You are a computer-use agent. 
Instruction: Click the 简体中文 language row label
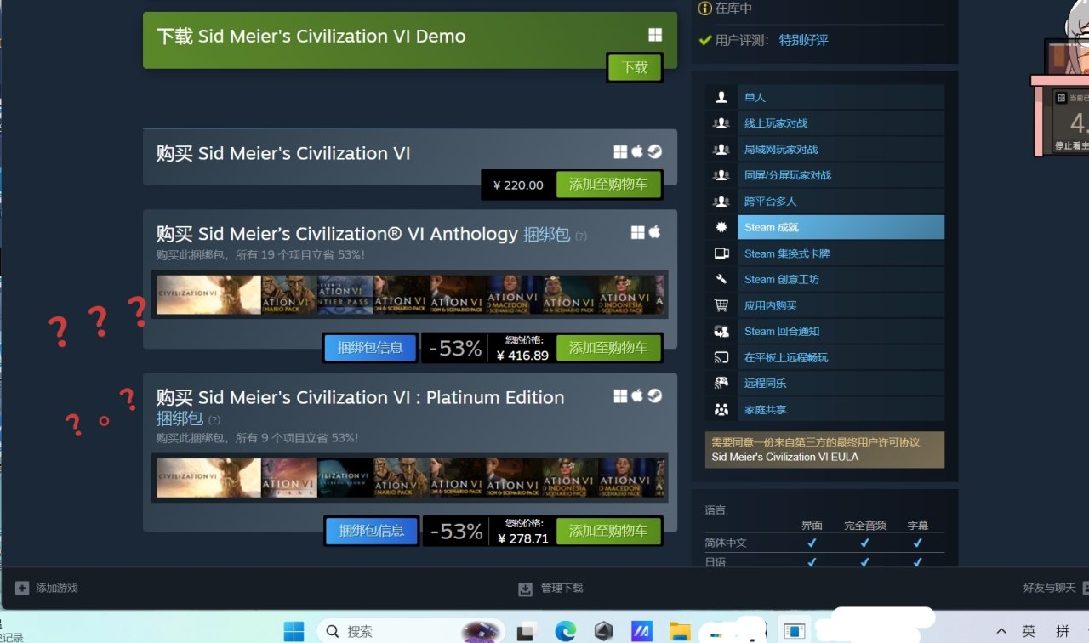click(x=727, y=543)
